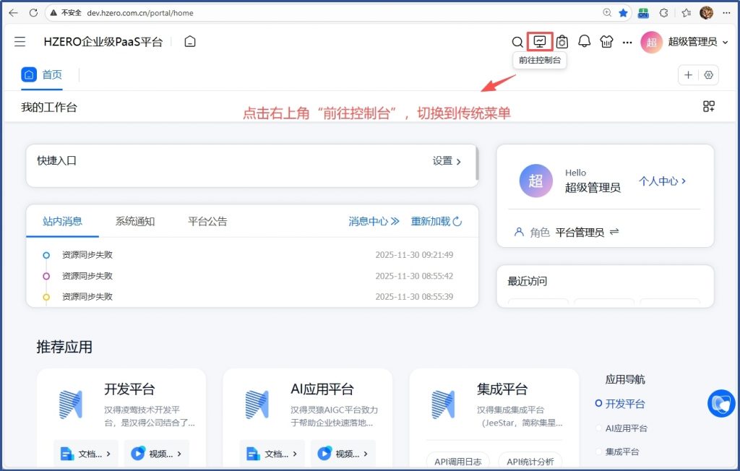The width and height of the screenshot is (740, 471).
Task: Open the shopping bag marketplace icon
Action: [x=562, y=42]
